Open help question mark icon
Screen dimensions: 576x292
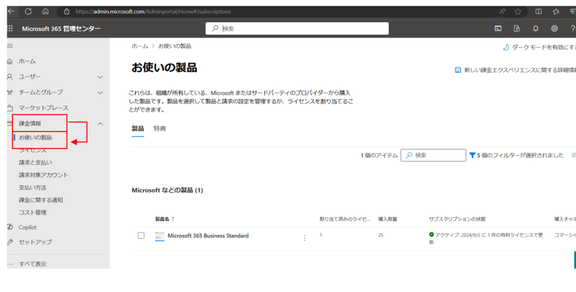(573, 29)
